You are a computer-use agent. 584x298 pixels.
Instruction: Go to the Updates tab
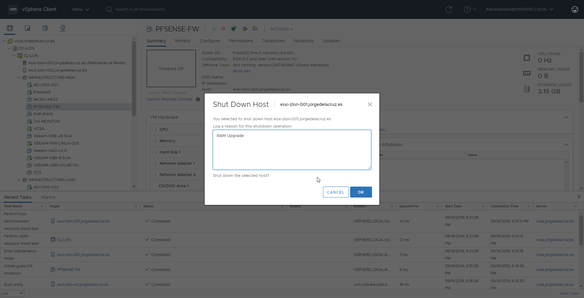click(x=331, y=41)
